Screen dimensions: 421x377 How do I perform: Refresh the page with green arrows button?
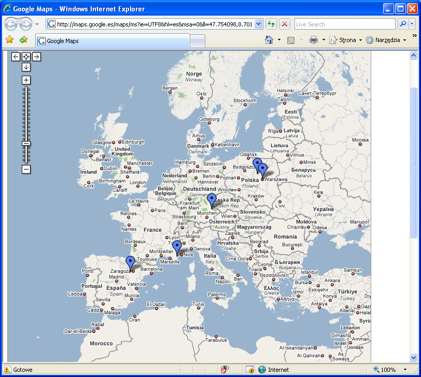point(271,24)
